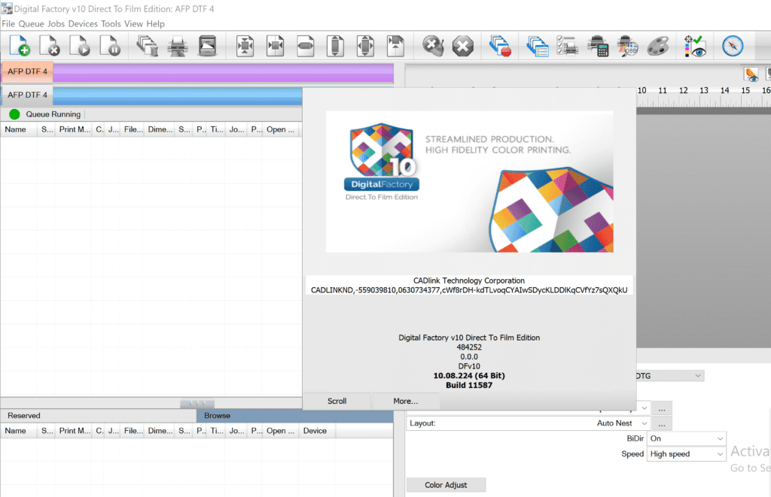Click the File... header in Reserved list
Image resolution: width=771 pixels, height=497 pixels.
pyautogui.click(x=133, y=431)
